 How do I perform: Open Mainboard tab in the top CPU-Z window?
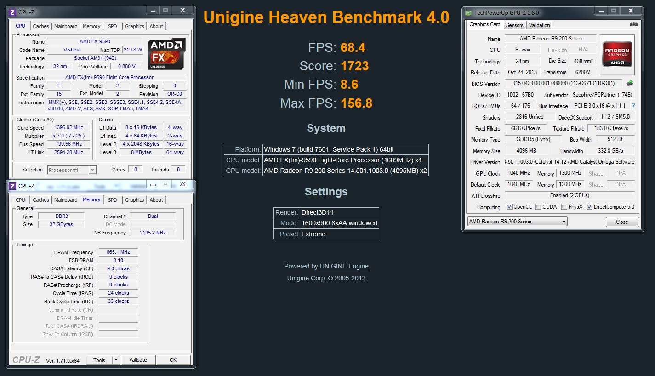(66, 26)
